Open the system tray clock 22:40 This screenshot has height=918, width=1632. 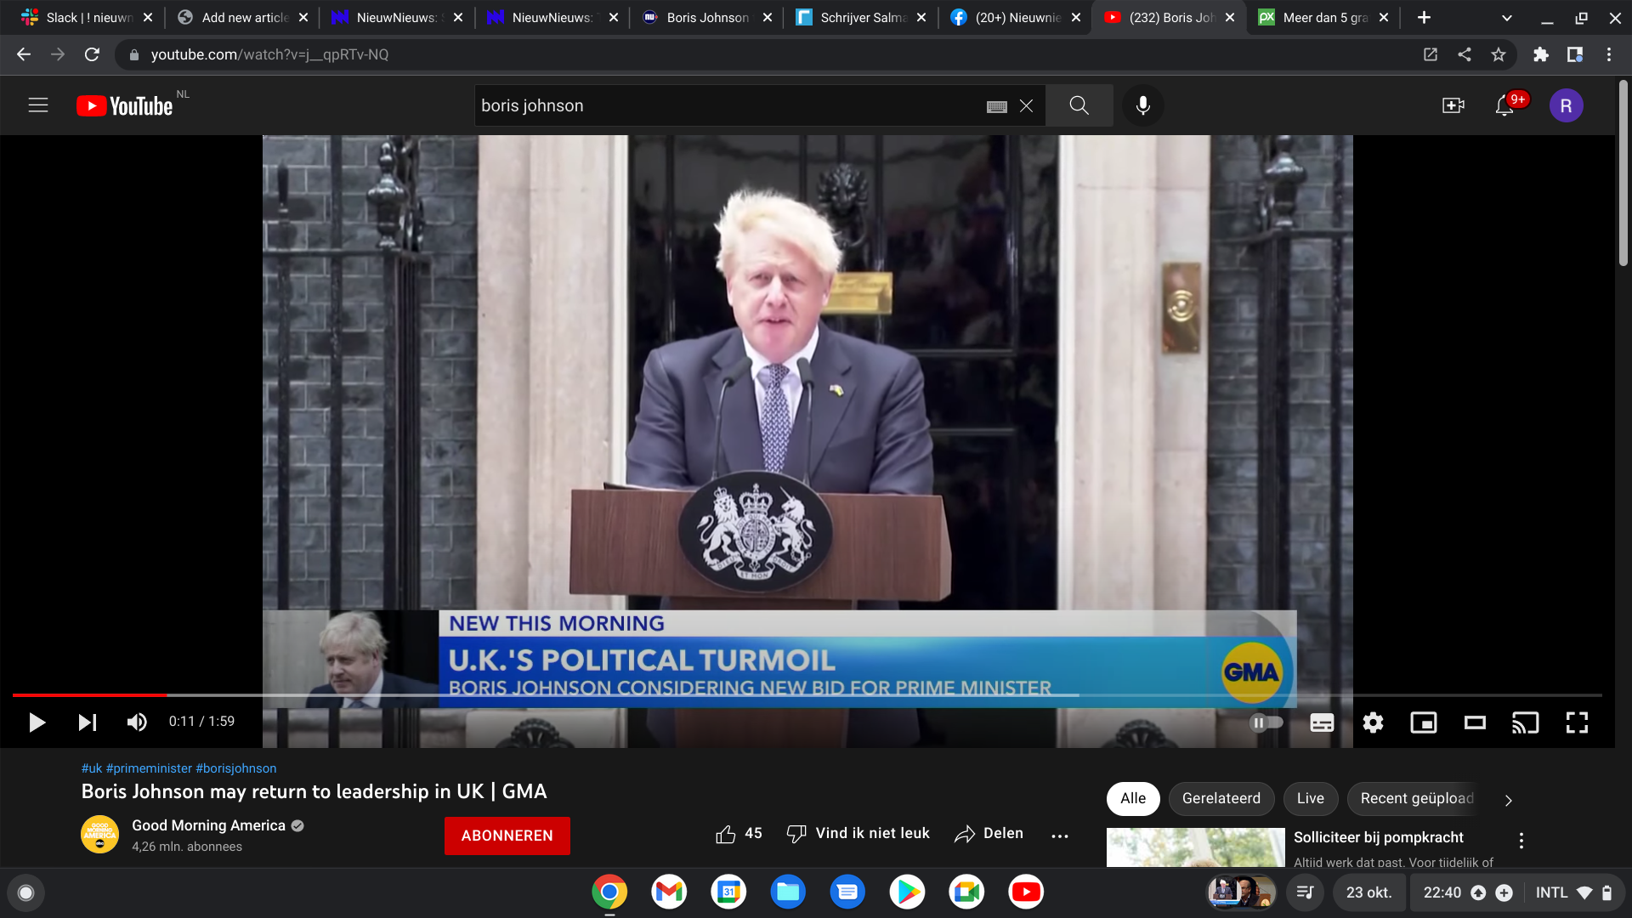[x=1442, y=892]
